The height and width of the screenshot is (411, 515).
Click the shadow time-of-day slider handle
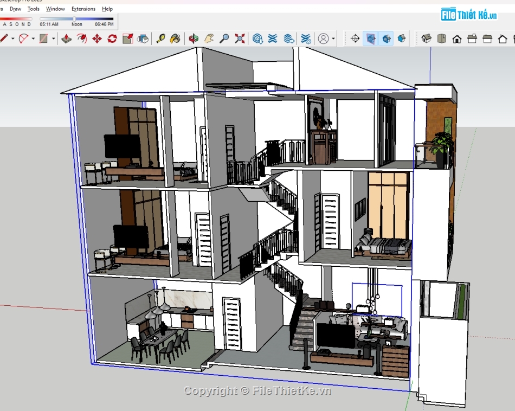(74, 19)
